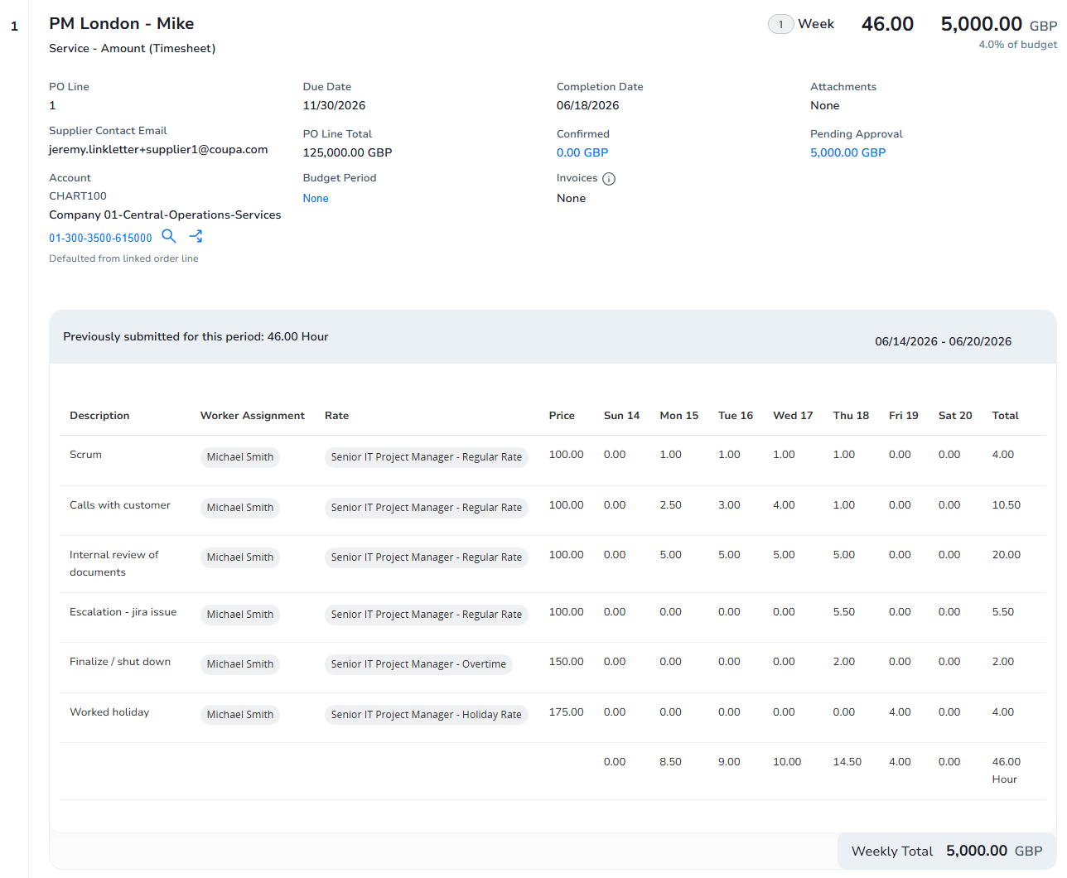
Task: Click Regular Rate tag in Calls with customer row
Action: click(427, 508)
